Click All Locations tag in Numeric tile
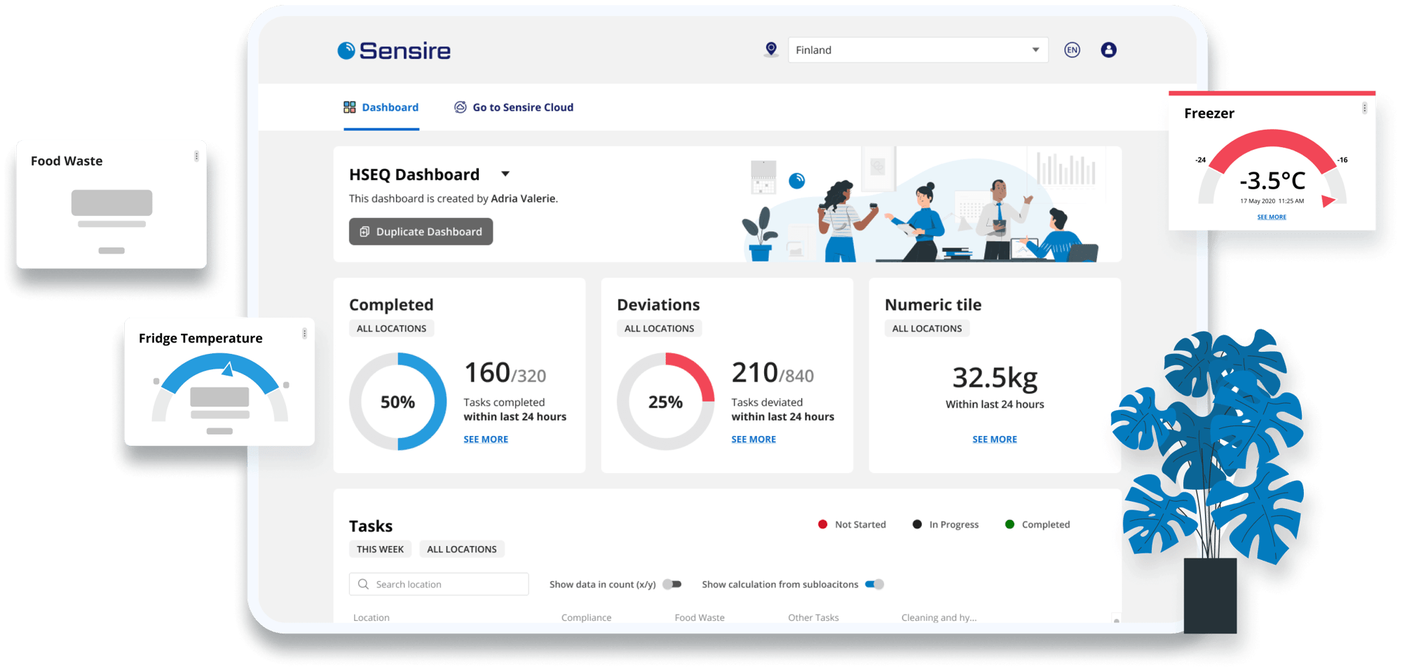The height and width of the screenshot is (670, 1402). (x=927, y=328)
